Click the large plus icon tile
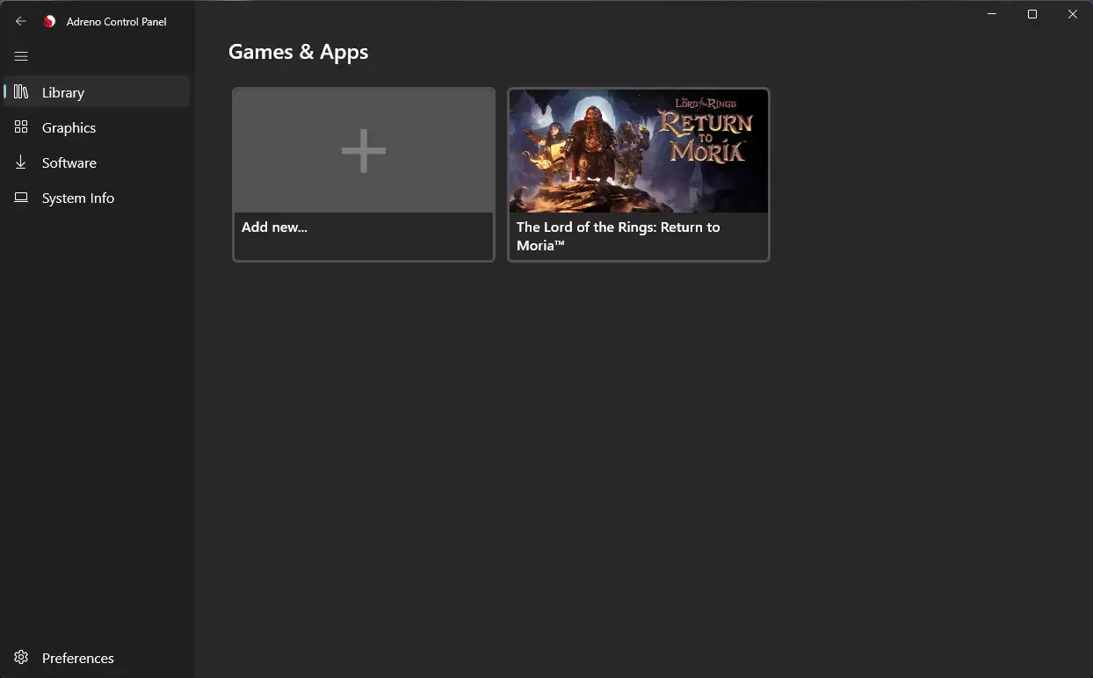The width and height of the screenshot is (1093, 678). (x=364, y=151)
